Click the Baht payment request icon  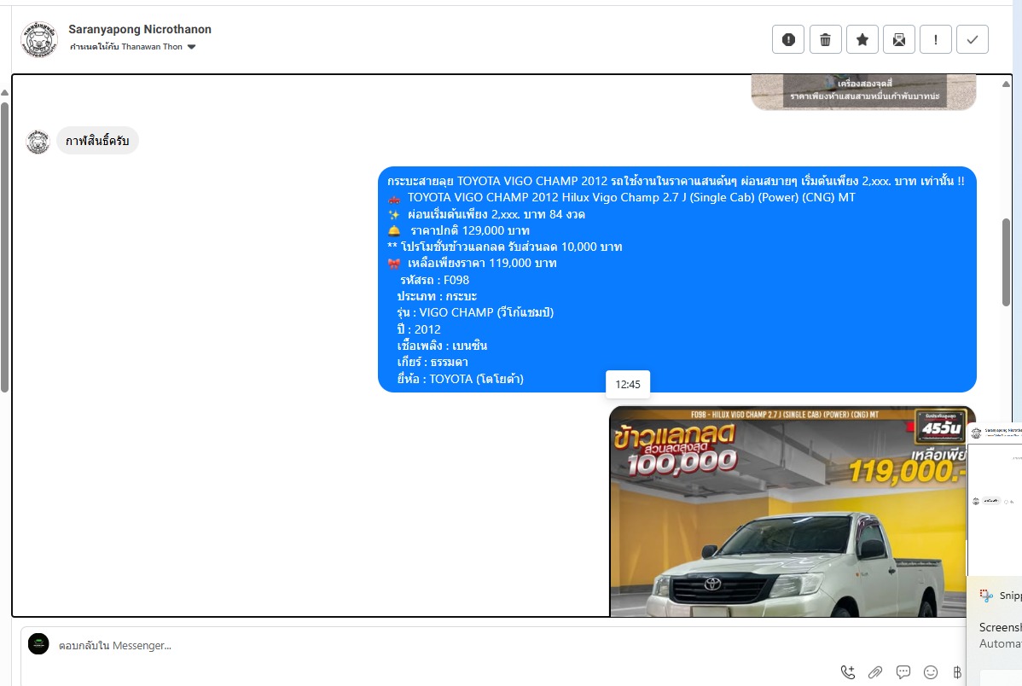[x=957, y=671]
